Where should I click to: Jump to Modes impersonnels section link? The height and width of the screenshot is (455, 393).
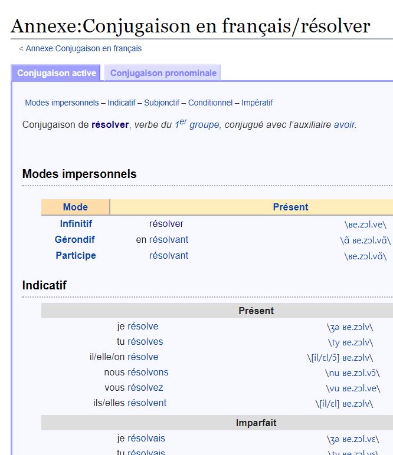pos(62,103)
